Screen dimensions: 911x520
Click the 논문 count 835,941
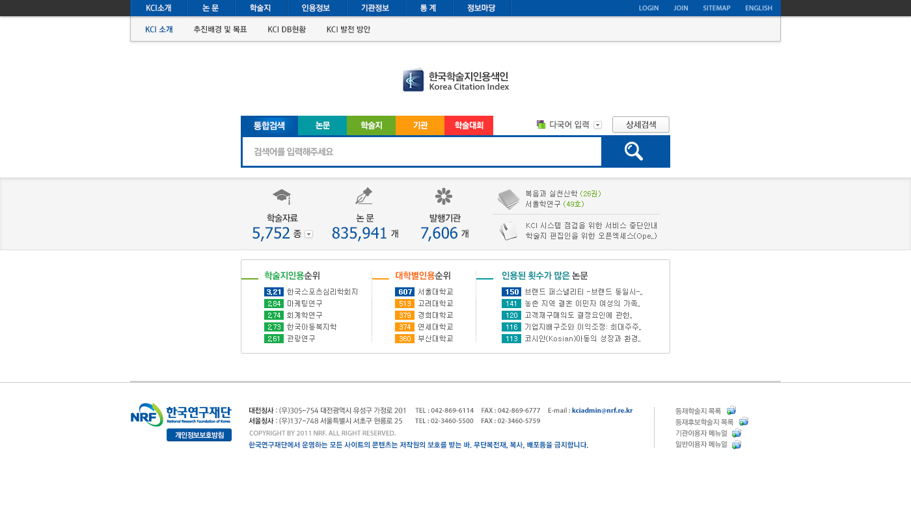(x=359, y=233)
